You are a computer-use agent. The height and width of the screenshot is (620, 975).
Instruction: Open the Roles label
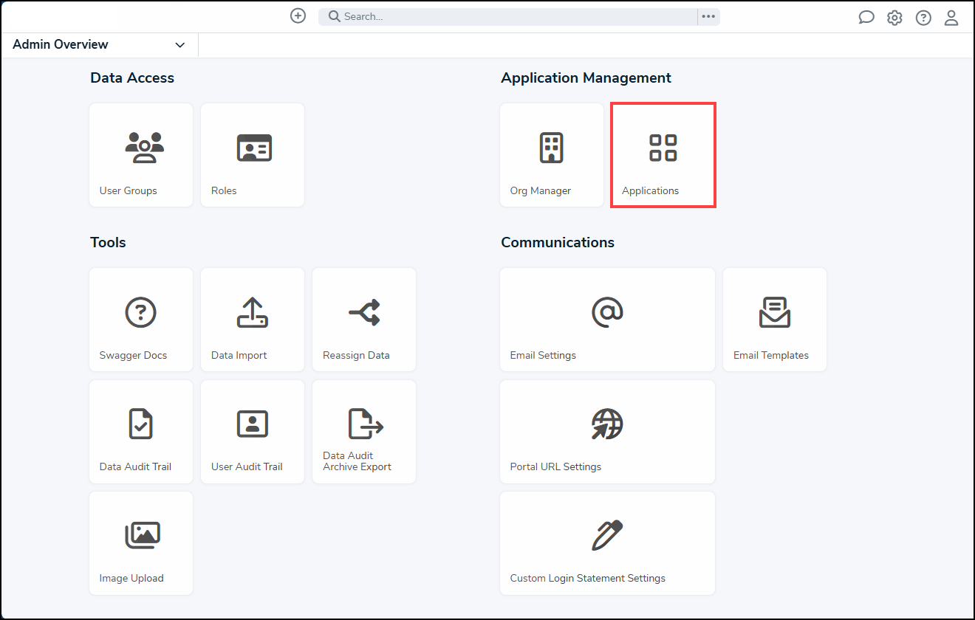point(224,190)
